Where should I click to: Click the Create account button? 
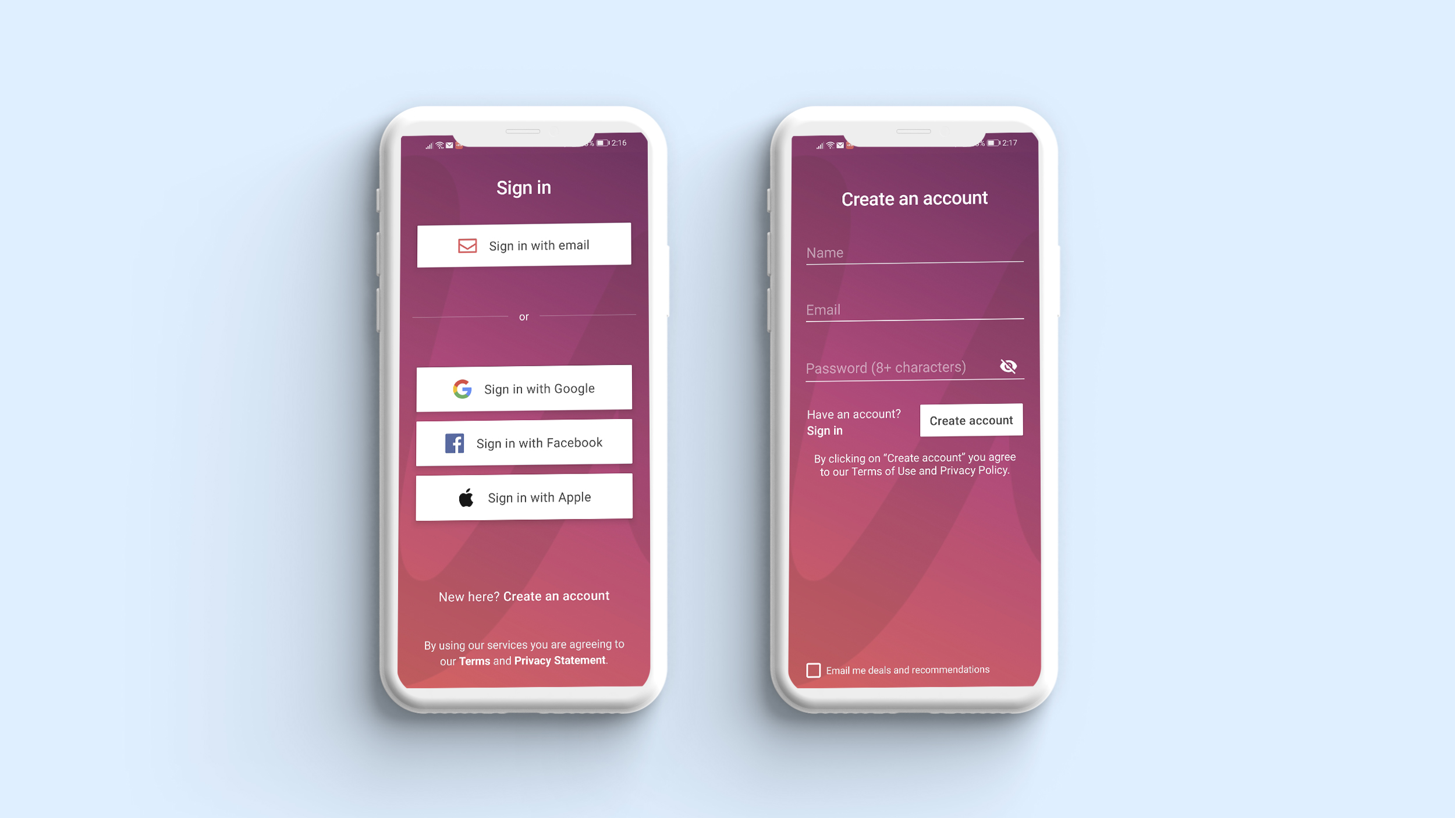coord(970,419)
